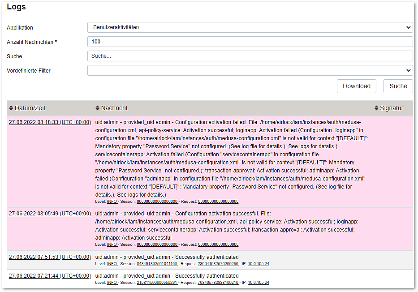The height and width of the screenshot is (292, 418).
Task: Select the 27.06.2022 07:51:53 timestamp link
Action: pos(50,257)
